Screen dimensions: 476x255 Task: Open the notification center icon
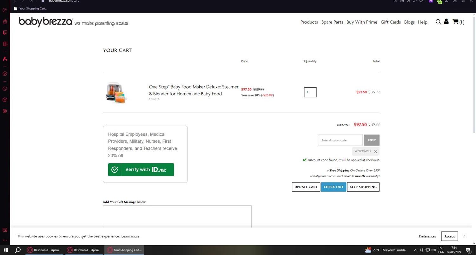(x=468, y=250)
